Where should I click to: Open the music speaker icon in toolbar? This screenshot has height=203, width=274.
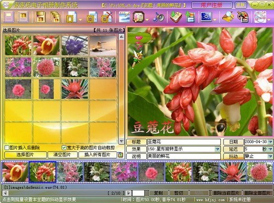point(158,17)
